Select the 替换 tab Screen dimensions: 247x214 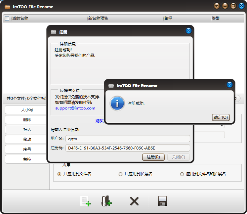pos(27,159)
